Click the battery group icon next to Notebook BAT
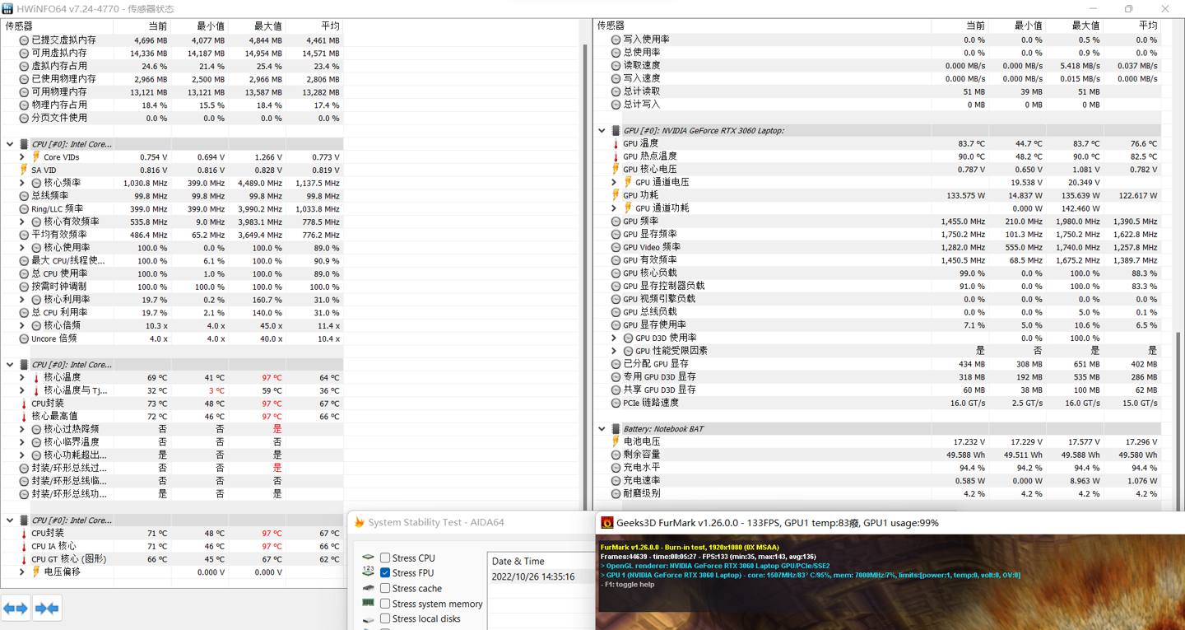The height and width of the screenshot is (630, 1185). pos(615,429)
